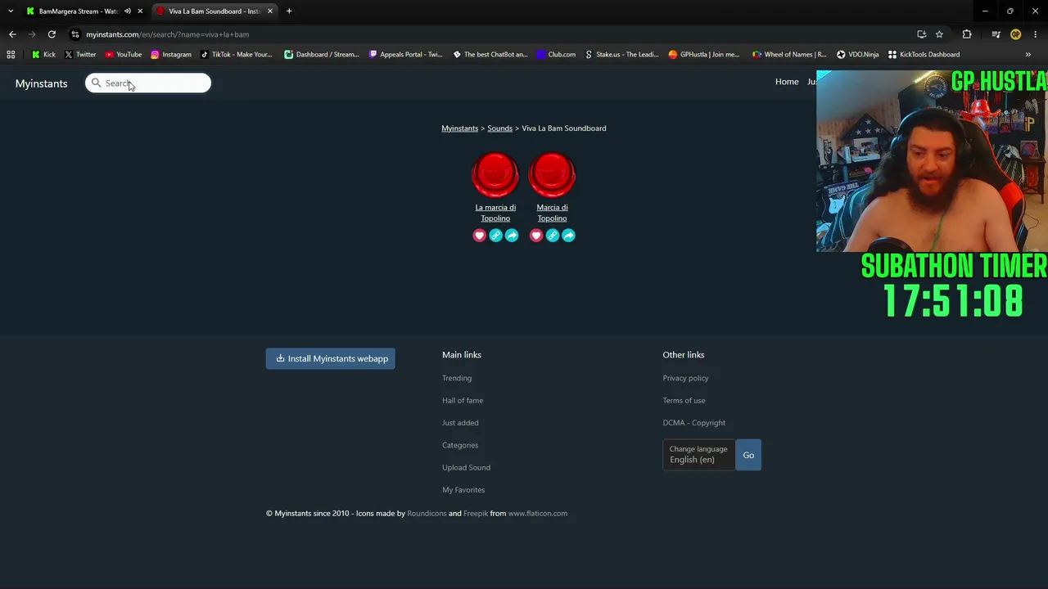The width and height of the screenshot is (1048, 589).
Task: Bookmark this page with star icon
Action: pos(939,34)
